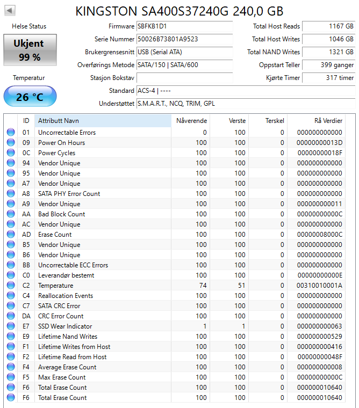Click the status dot for Uncorrectable Errors
359x408 pixels.
click(11, 132)
